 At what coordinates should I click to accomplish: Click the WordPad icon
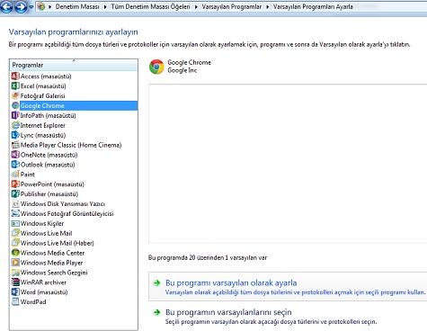point(15,302)
